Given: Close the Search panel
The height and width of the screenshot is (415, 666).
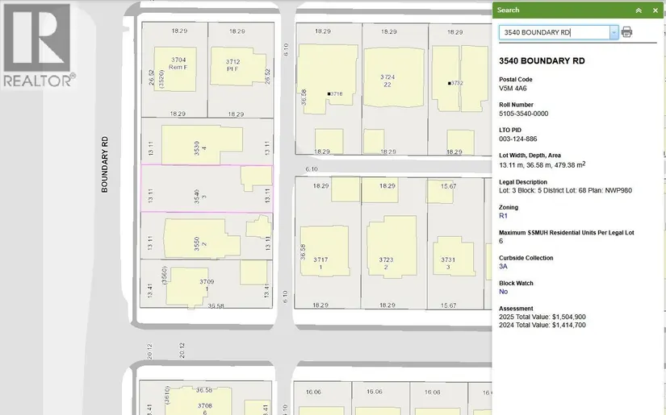Looking at the screenshot, I should click(655, 10).
